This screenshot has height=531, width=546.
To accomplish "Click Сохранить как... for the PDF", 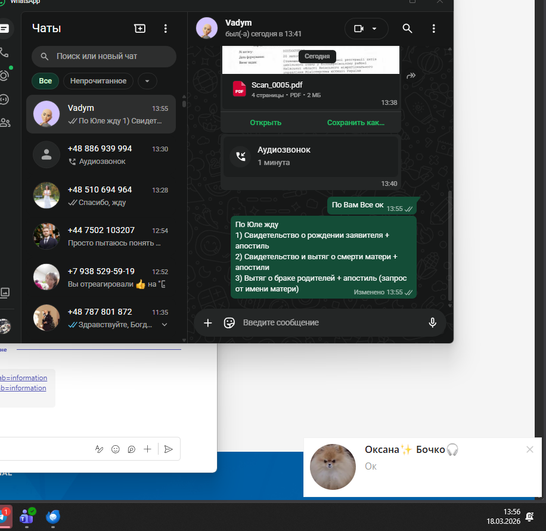I will pyautogui.click(x=355, y=123).
